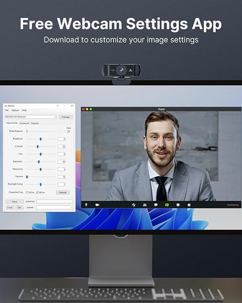This screenshot has width=242, height=303.
Task: Click the reactions icon in Zoom toolbar
Action: click(x=189, y=205)
